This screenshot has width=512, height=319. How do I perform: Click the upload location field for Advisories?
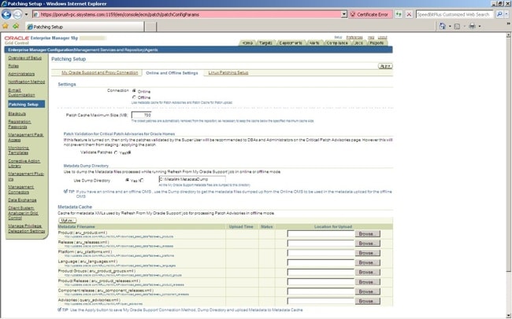point(321,301)
